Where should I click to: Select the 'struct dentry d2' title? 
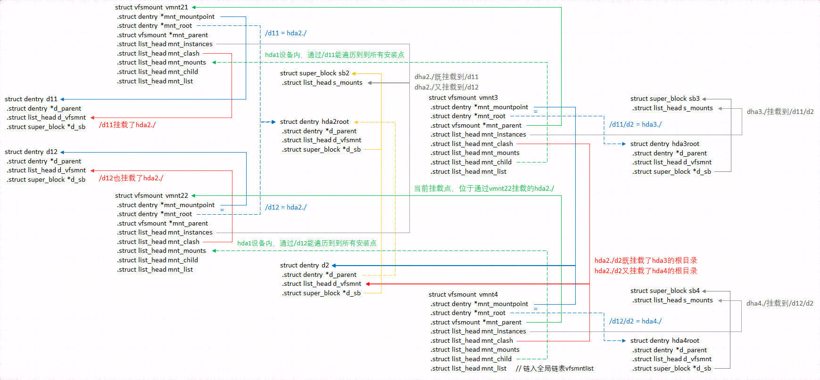point(305,265)
